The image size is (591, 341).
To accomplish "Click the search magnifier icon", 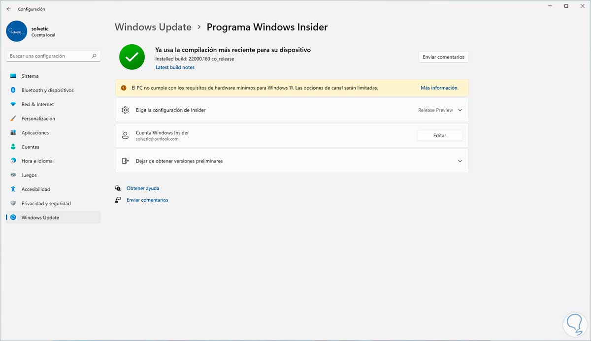I will (94, 56).
